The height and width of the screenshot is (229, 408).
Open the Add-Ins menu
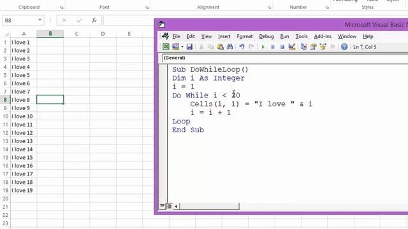pyautogui.click(x=323, y=36)
